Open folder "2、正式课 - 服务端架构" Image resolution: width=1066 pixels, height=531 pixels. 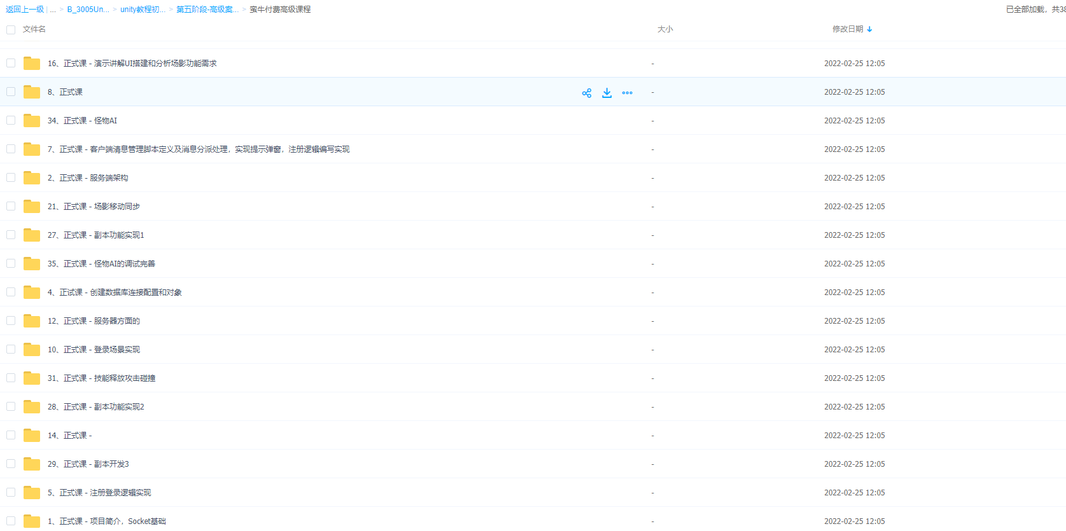88,178
